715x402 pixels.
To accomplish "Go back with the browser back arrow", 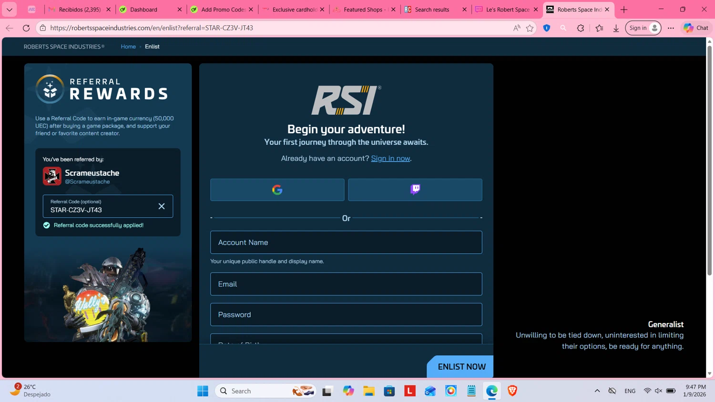I will (10, 28).
